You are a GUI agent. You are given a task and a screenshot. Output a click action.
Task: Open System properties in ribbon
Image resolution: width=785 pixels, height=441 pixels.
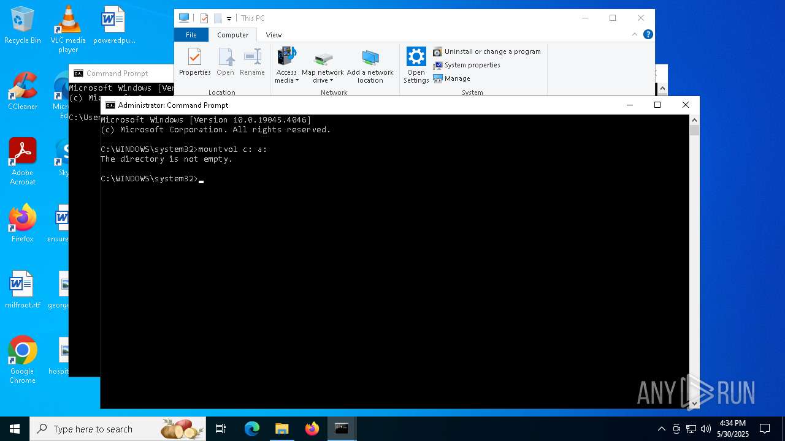[x=467, y=65]
